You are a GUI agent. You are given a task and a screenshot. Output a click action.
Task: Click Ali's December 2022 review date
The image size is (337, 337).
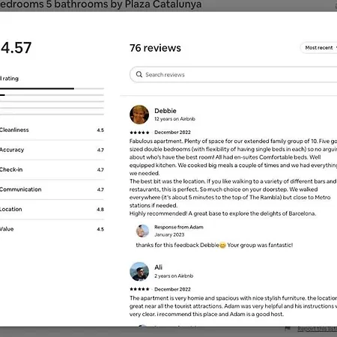(x=172, y=289)
